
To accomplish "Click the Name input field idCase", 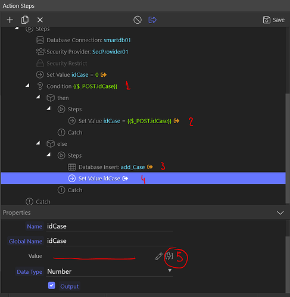I will (110, 226).
